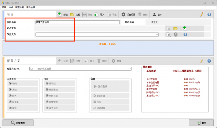Viewport: 217px width, 128px height.
Task: Click the 项目名称 input field
Action: pos(78,22)
